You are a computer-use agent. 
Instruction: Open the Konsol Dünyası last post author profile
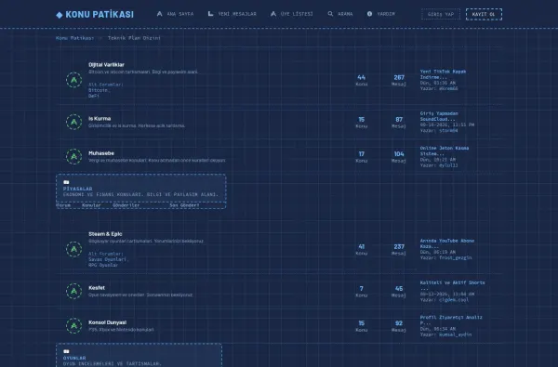pyautogui.click(x=455, y=334)
